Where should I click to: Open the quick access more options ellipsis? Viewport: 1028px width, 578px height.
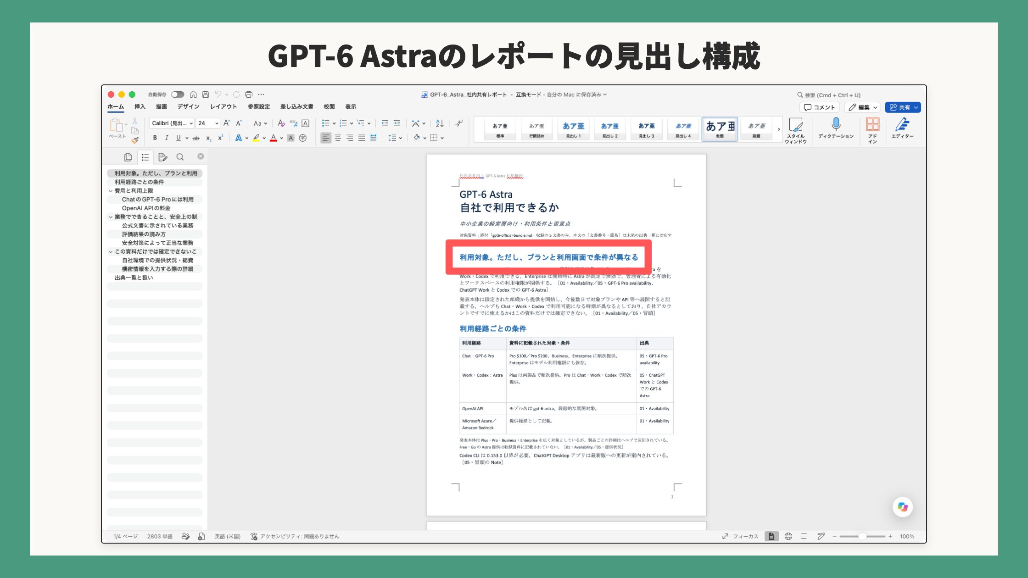click(261, 94)
